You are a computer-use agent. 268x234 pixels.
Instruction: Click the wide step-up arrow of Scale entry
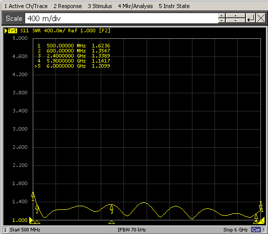tap(235, 16)
